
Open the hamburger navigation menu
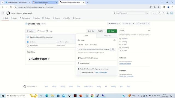tap(3, 13)
